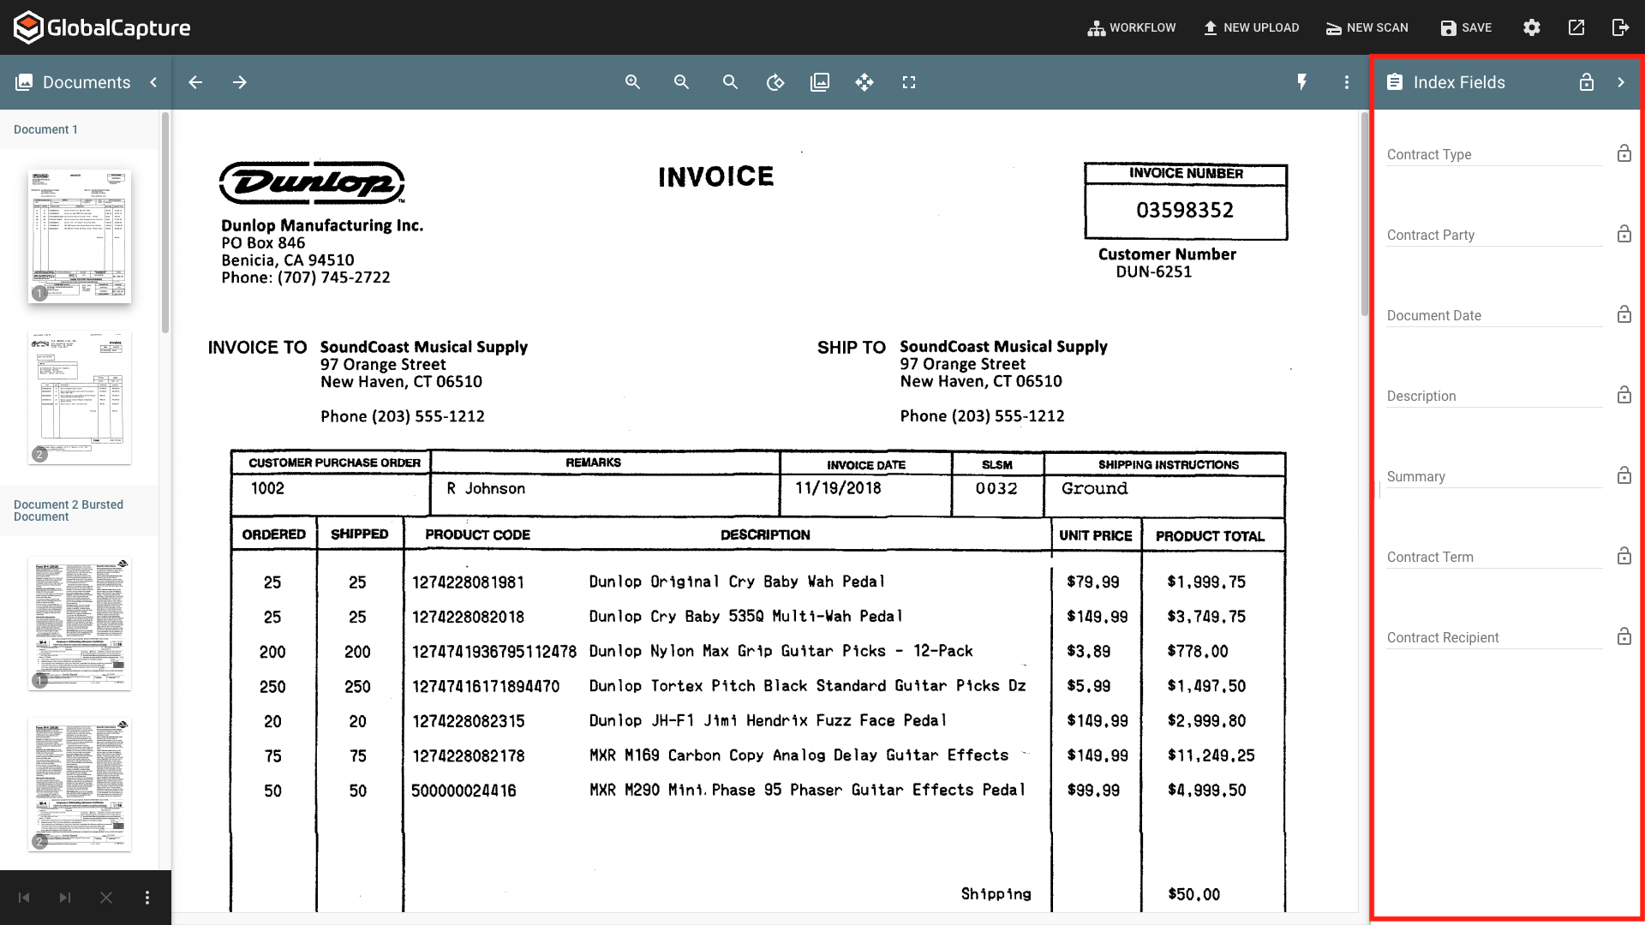Click the Contract Party field
Screen dimensions: 1645x925
[1494, 235]
